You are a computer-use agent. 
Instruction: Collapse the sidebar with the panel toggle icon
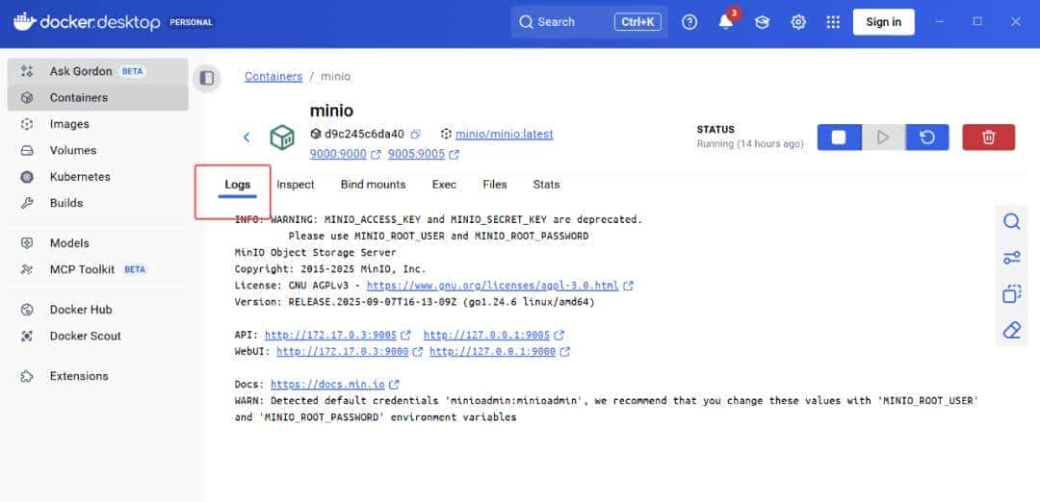point(207,78)
